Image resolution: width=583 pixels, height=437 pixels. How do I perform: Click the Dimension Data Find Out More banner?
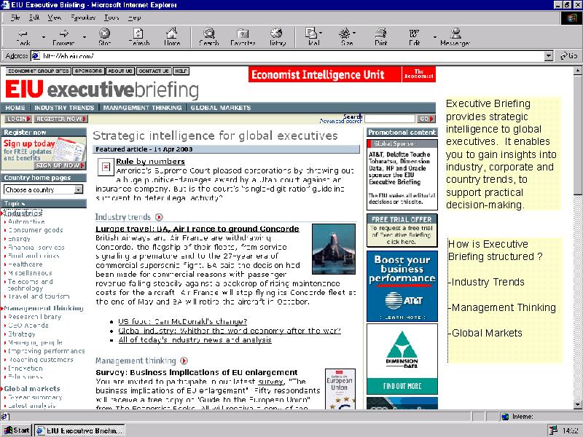pyautogui.click(x=402, y=358)
